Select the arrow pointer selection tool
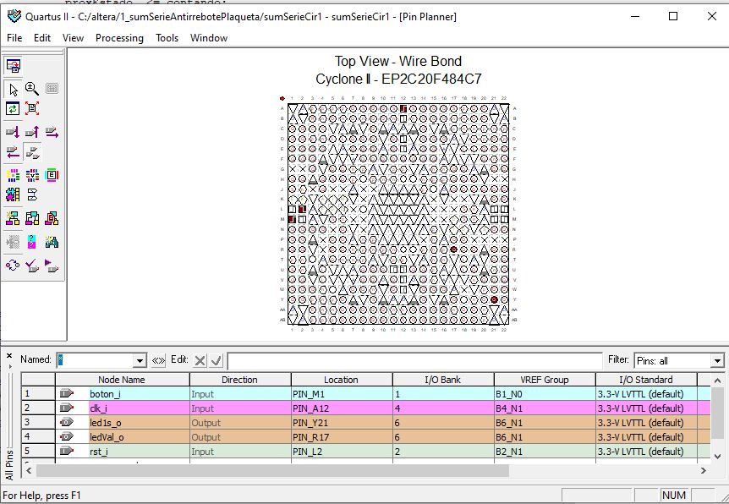Viewport: 729px width, 504px height. point(13,89)
